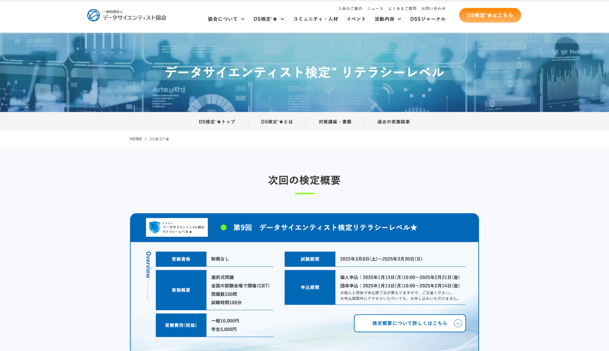This screenshot has width=609, height=351.
Task: Click the 第9回 card title text
Action: coord(325,227)
